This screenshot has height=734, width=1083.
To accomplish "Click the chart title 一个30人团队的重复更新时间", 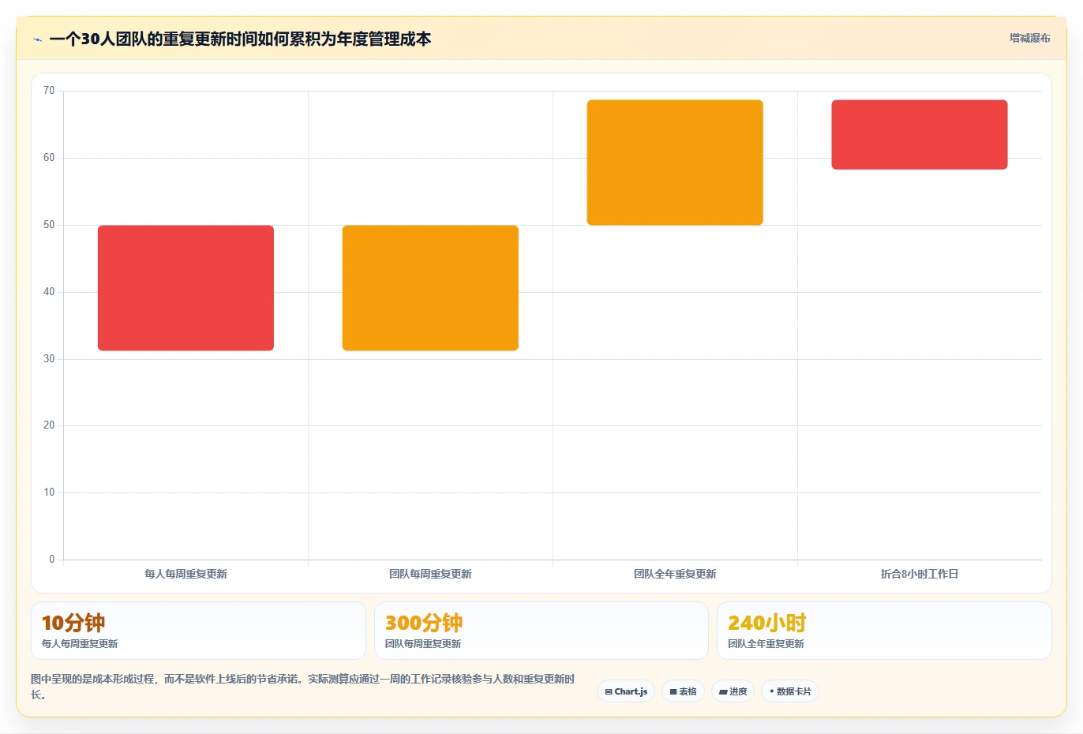I will tap(240, 39).
